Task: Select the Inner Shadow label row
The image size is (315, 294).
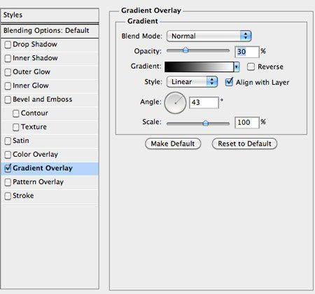Action: [x=50, y=58]
